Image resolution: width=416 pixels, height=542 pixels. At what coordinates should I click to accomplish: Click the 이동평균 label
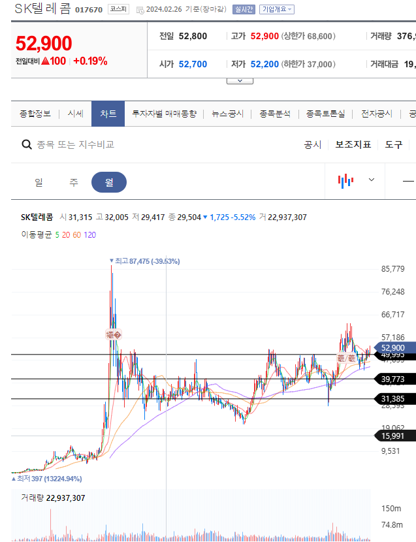[x=37, y=235]
